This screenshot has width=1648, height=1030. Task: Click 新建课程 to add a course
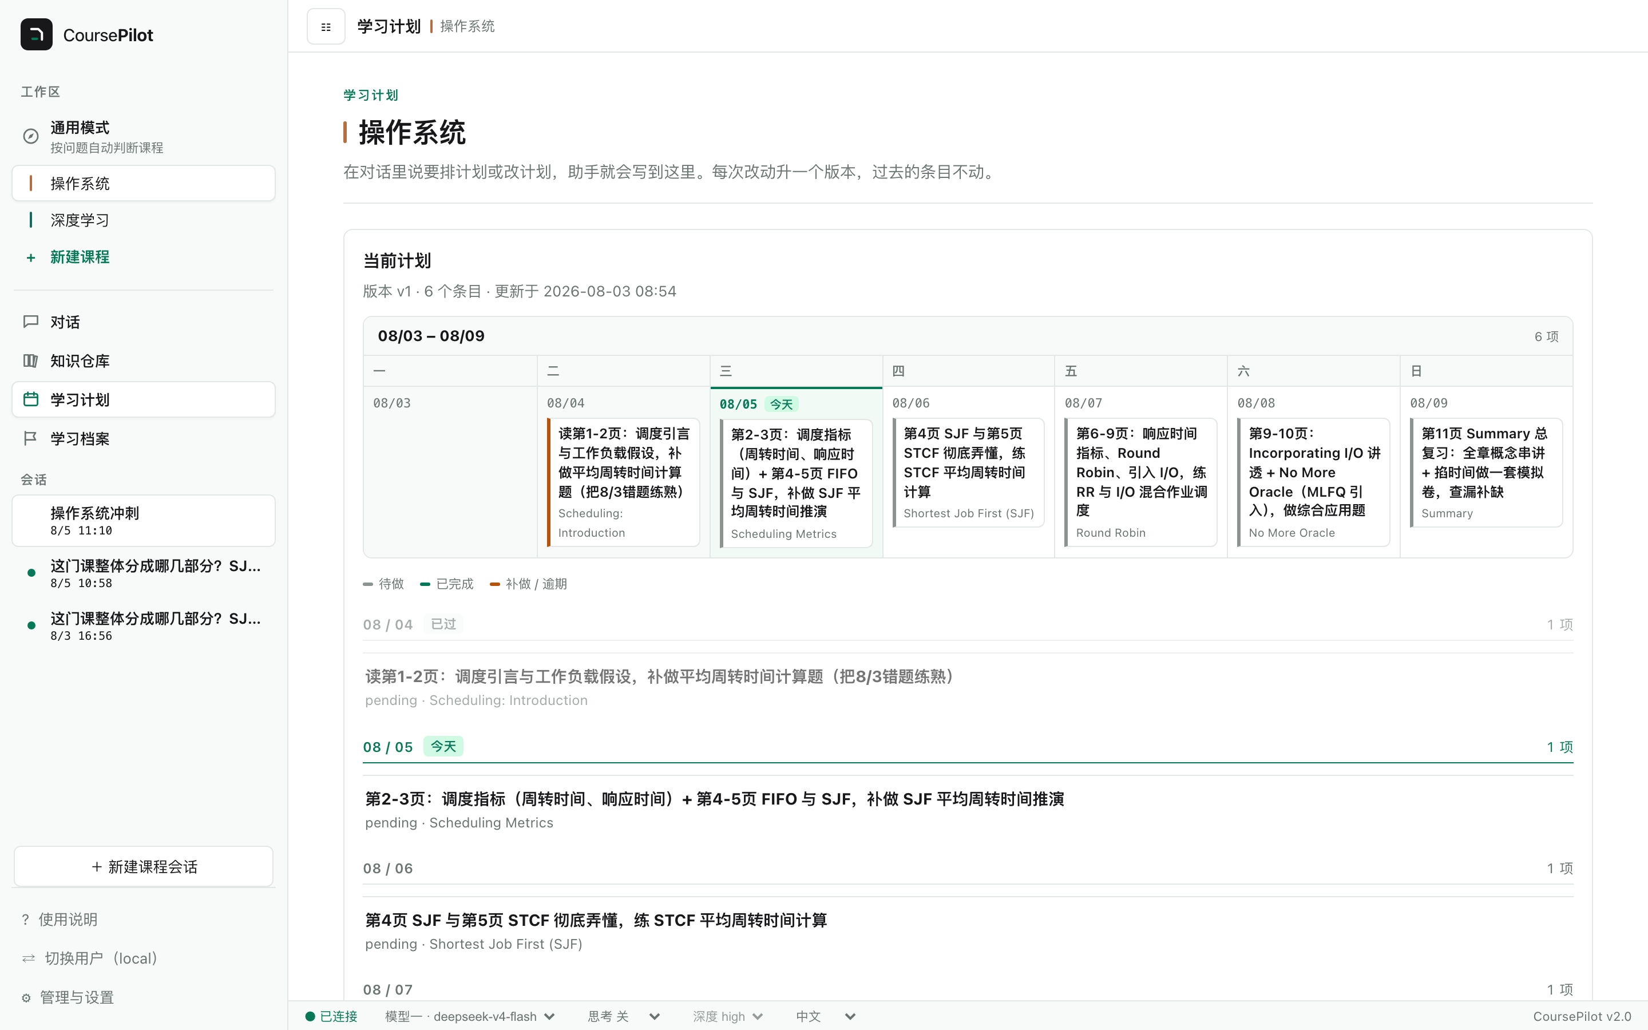click(x=144, y=257)
